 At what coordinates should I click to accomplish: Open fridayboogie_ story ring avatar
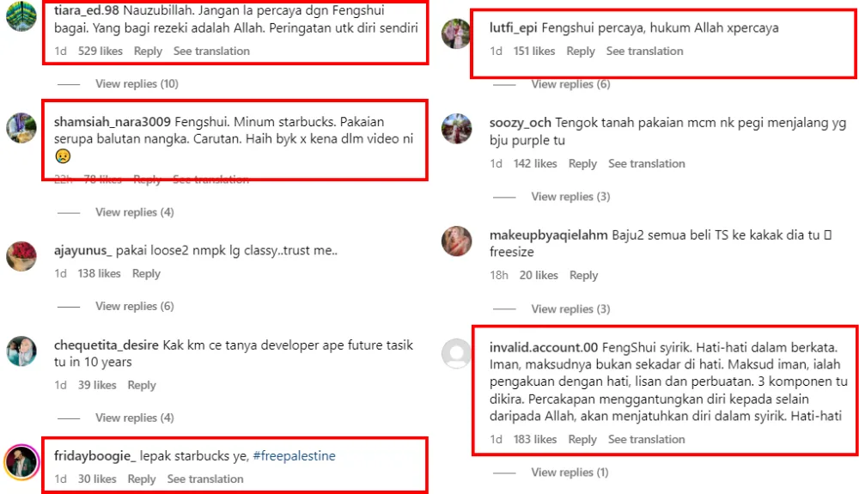click(21, 461)
